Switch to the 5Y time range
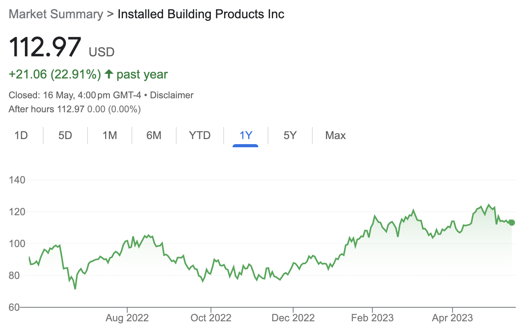 290,135
